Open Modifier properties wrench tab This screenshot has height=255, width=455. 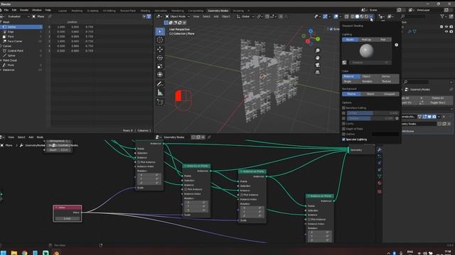[x=379, y=149]
